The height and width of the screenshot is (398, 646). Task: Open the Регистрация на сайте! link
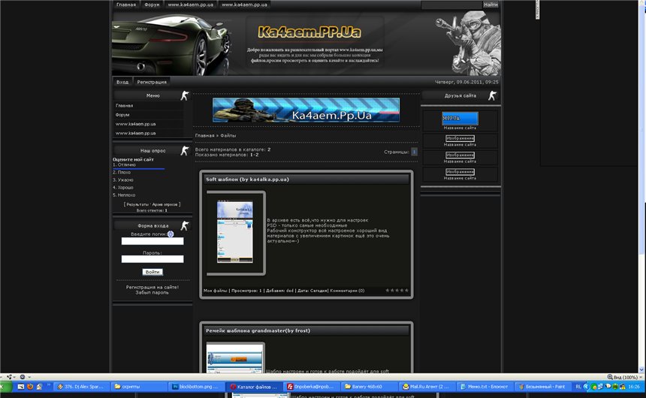[x=152, y=287]
